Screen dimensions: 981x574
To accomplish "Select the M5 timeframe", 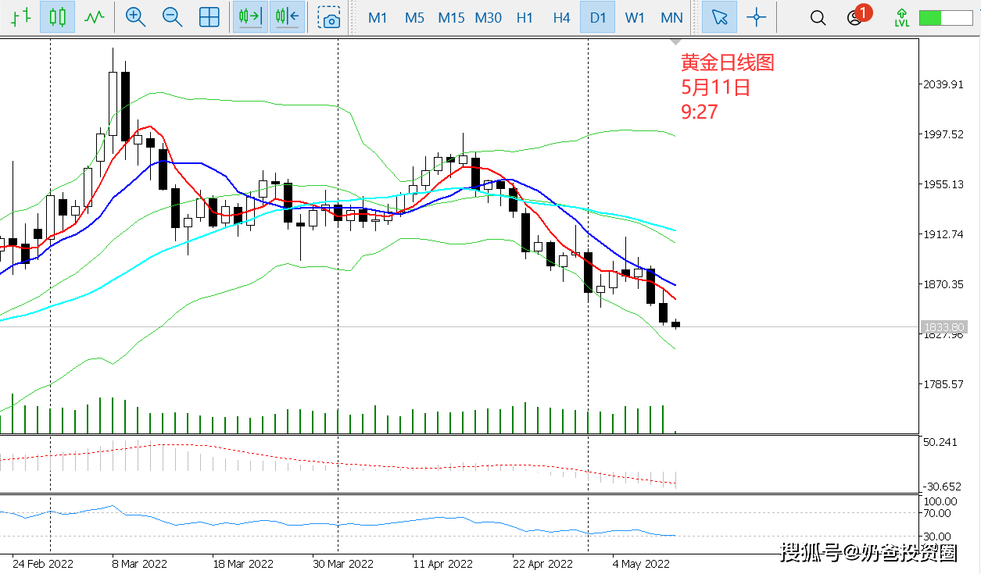I will click(x=414, y=17).
